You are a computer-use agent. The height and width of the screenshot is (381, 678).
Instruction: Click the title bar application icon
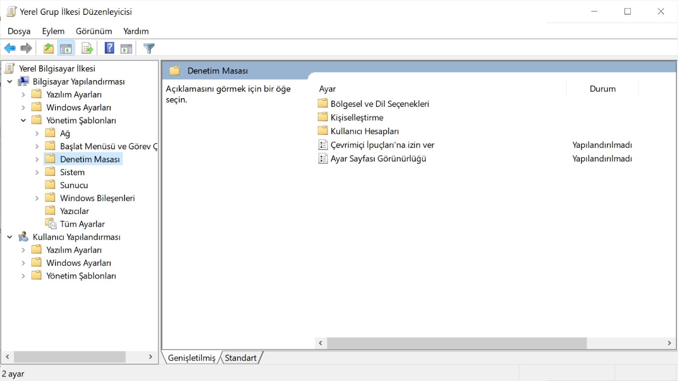point(11,11)
